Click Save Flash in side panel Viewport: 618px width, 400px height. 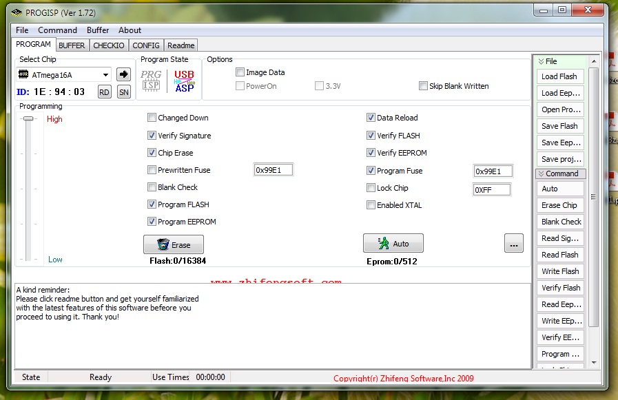tap(560, 126)
